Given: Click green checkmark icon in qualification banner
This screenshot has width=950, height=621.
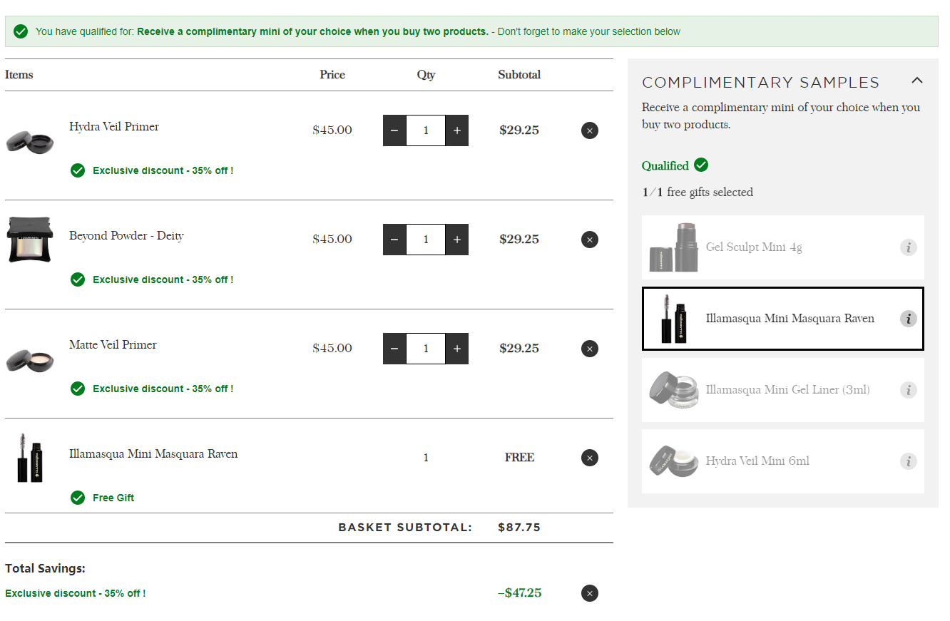Looking at the screenshot, I should (x=21, y=31).
